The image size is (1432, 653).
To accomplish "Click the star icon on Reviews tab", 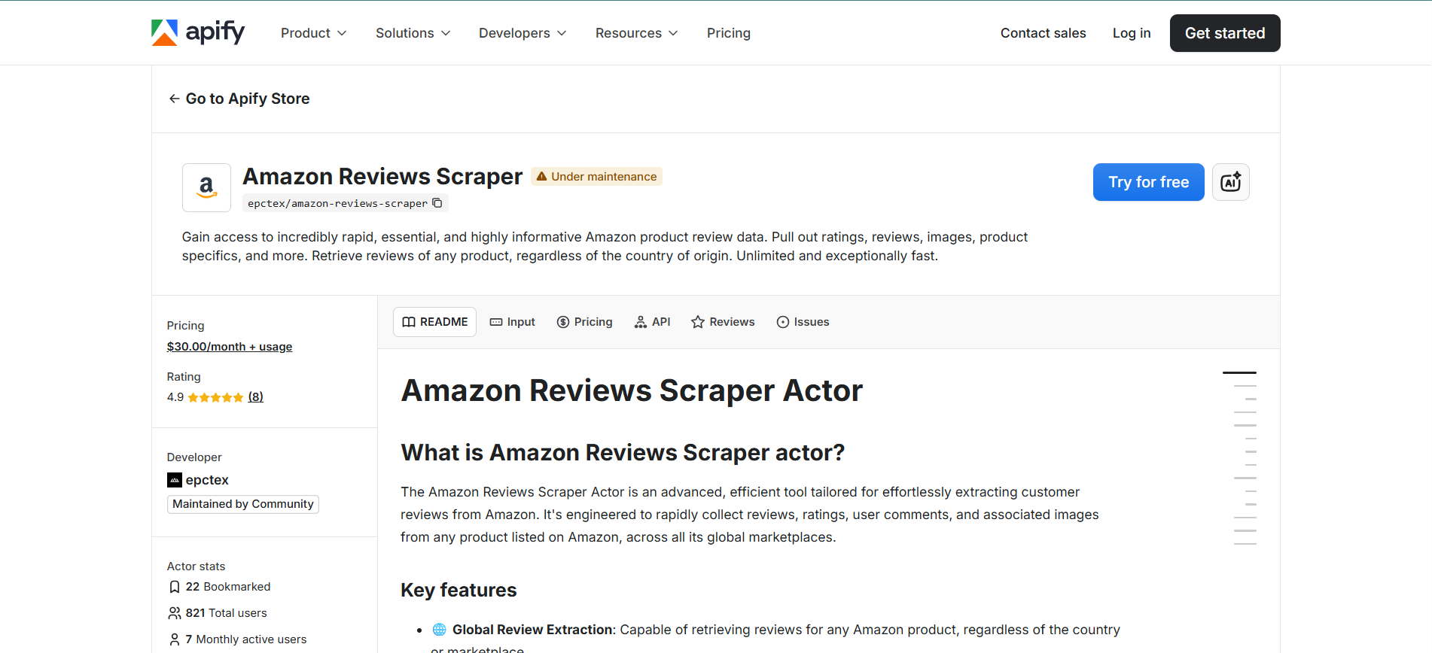I will coord(698,322).
